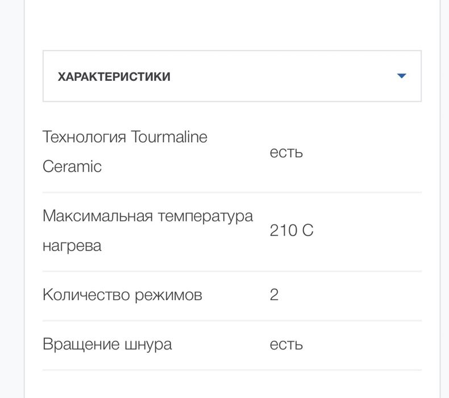Click the word нагрева in the temperature row

pos(72,246)
